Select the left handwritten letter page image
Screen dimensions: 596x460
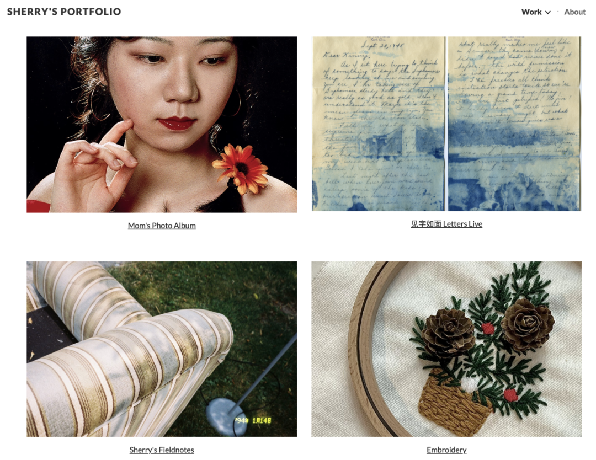click(x=378, y=124)
